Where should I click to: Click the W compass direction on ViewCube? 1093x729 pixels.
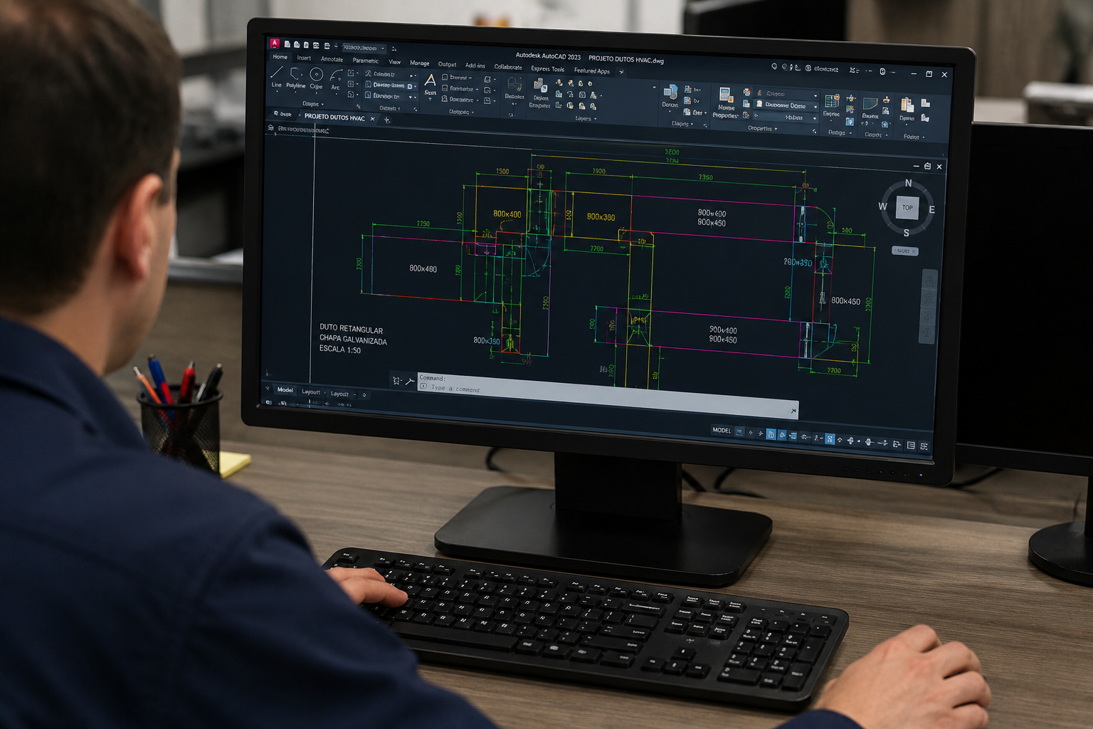pyautogui.click(x=882, y=206)
